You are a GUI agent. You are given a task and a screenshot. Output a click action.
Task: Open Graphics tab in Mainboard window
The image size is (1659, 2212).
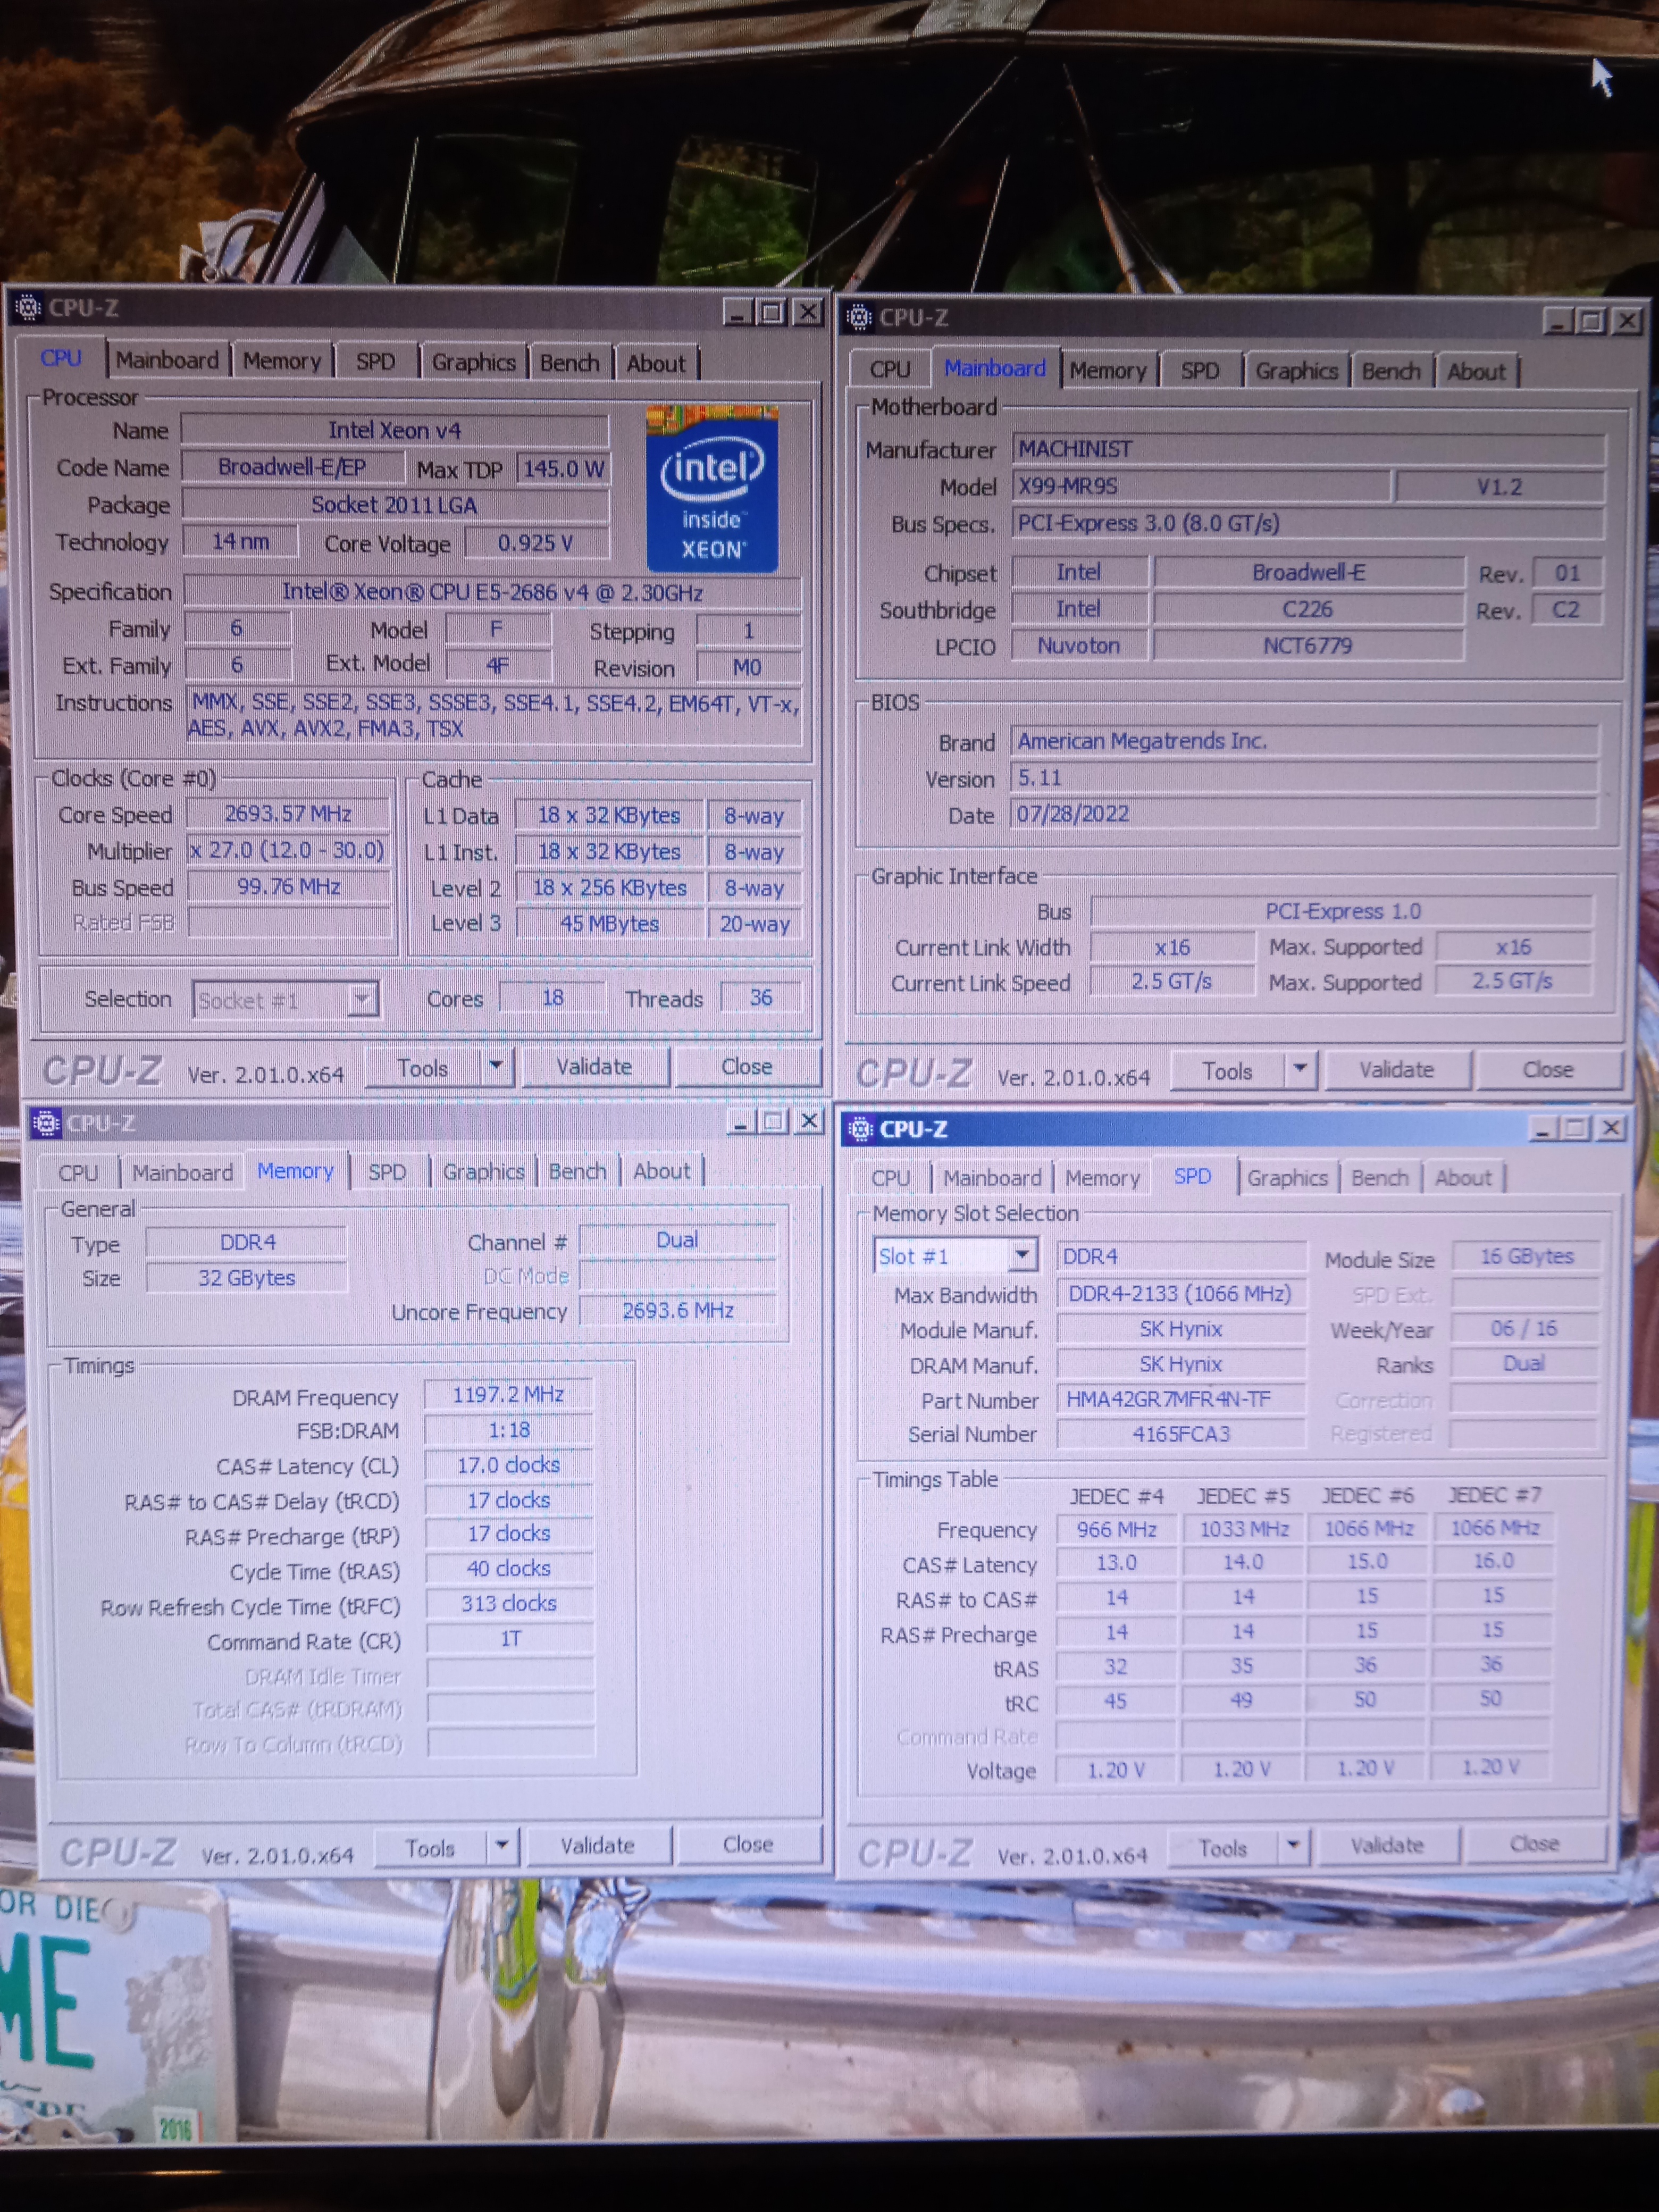[x=1296, y=371]
